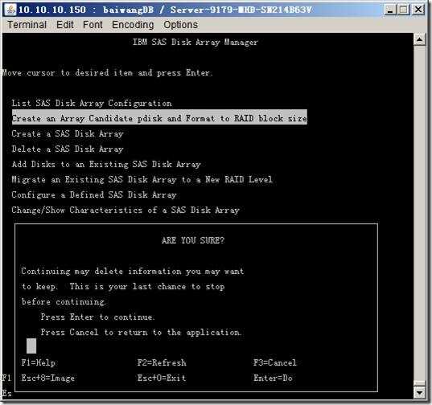Select List SAS Disk Array Configuration

coord(92,103)
